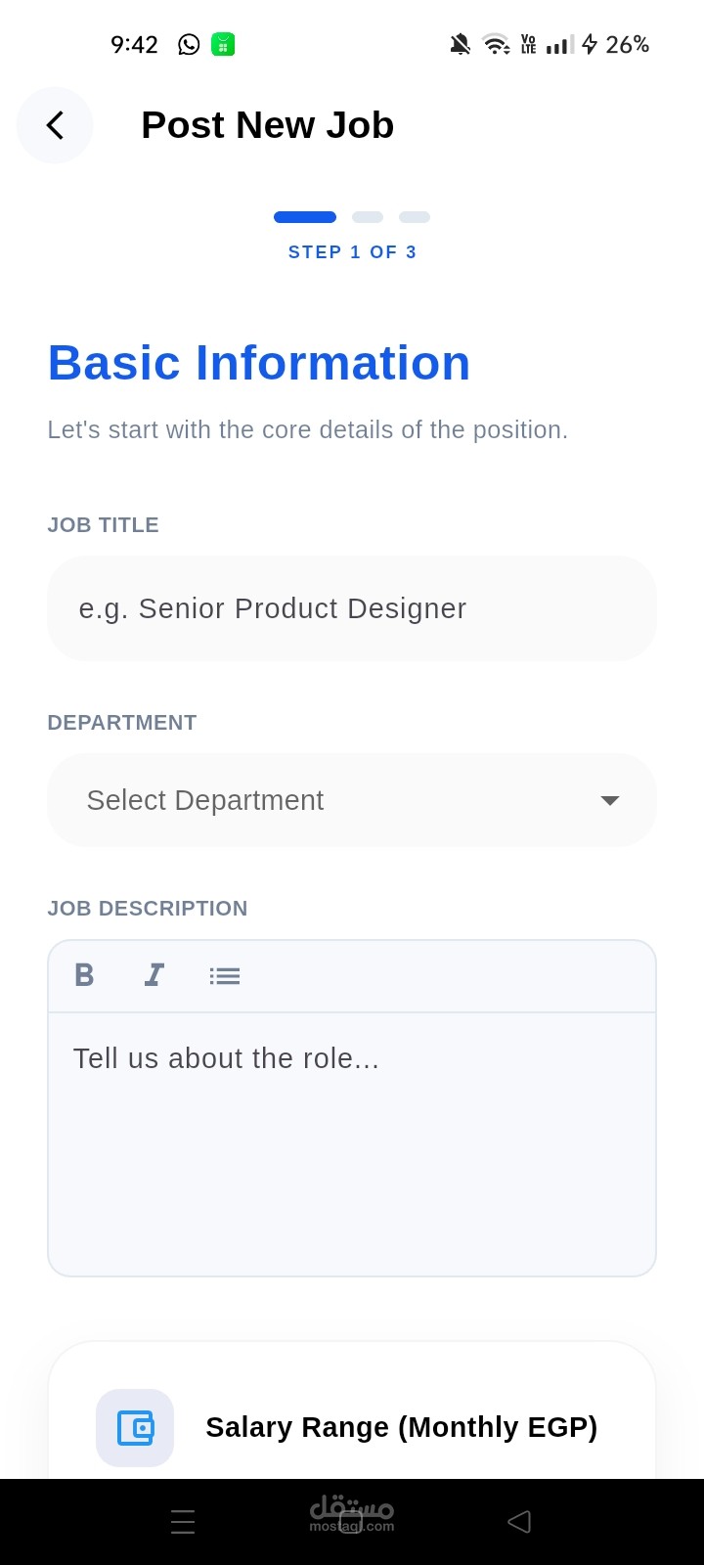Tap the Wi-Fi status icon

(x=496, y=44)
